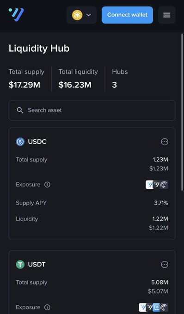Click the USDC liquidity 1.22M value
The image size is (184, 314).
(x=160, y=219)
